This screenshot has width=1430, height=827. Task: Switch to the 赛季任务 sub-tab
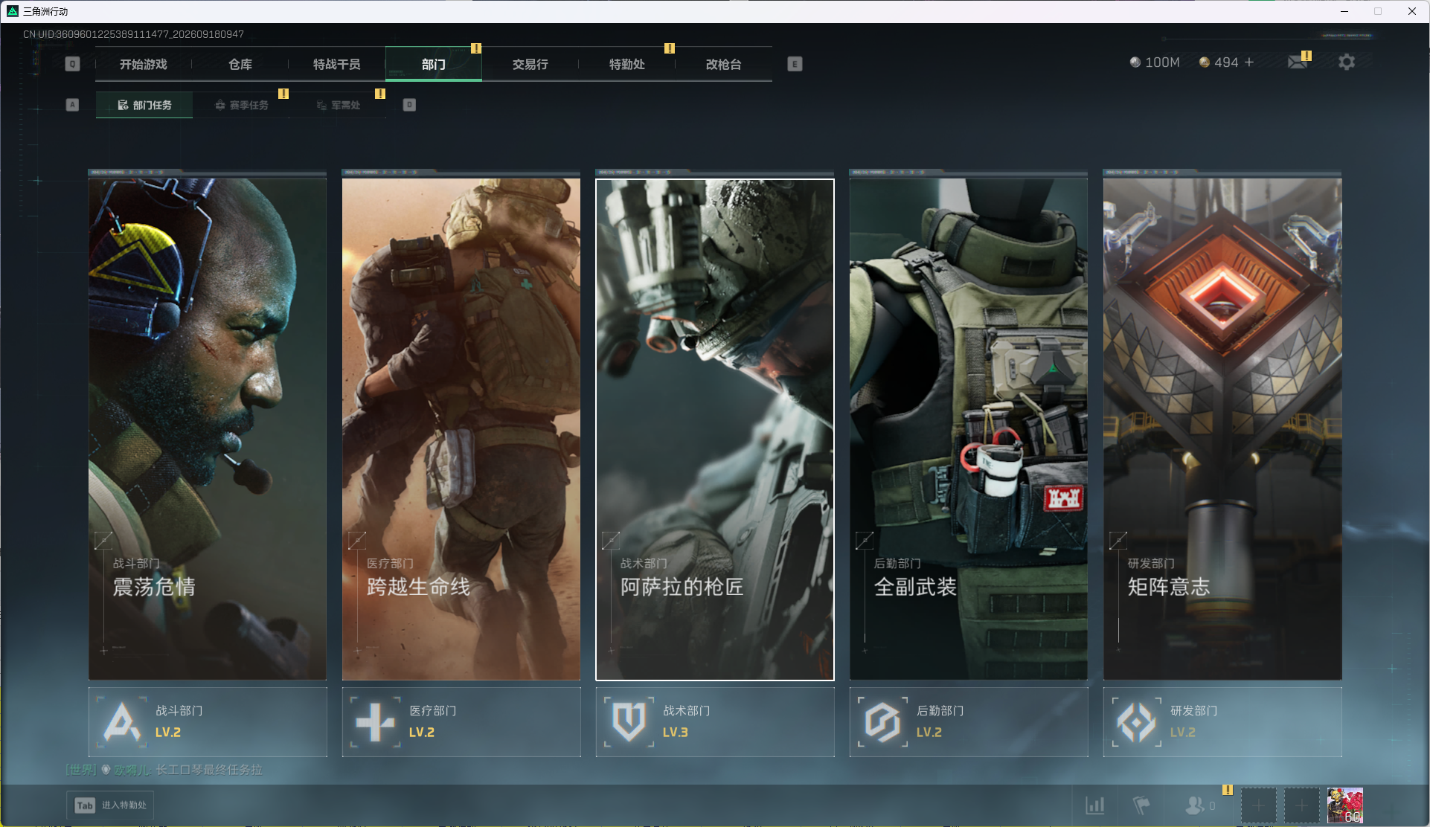[x=241, y=105]
